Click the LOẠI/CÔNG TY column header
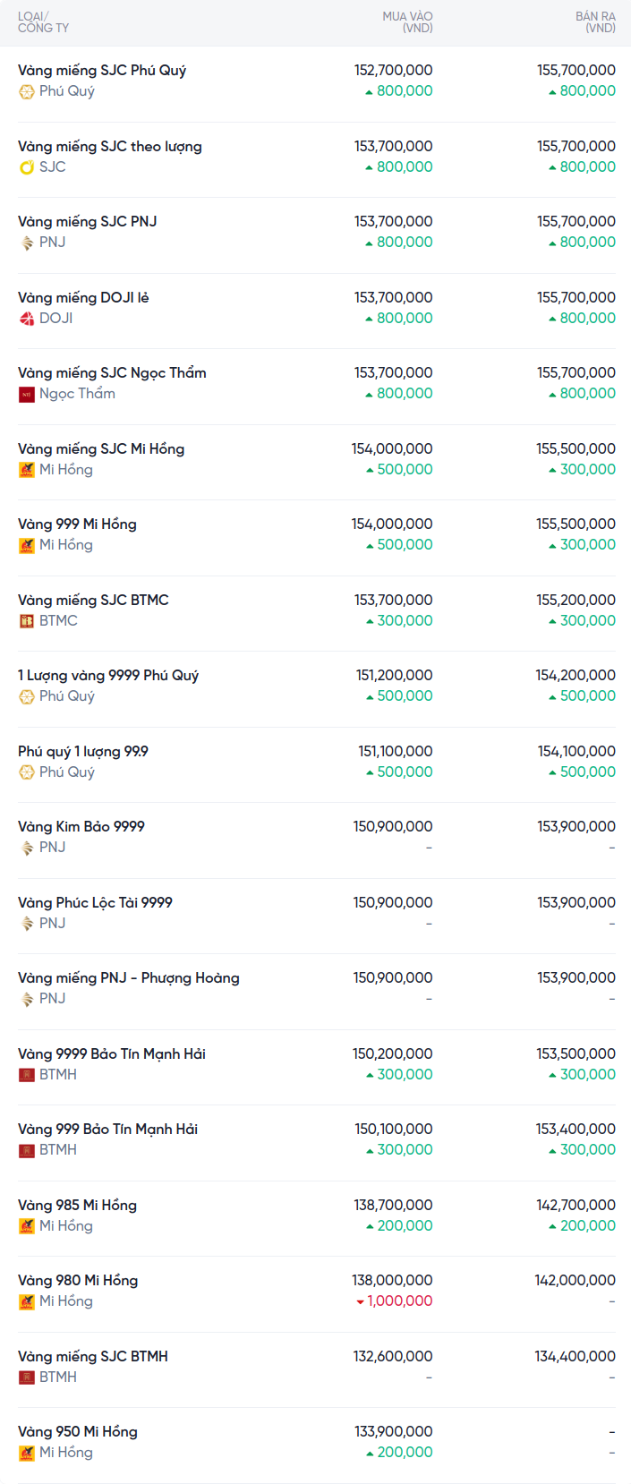Screen dimensions: 631x1484 (x=43, y=22)
